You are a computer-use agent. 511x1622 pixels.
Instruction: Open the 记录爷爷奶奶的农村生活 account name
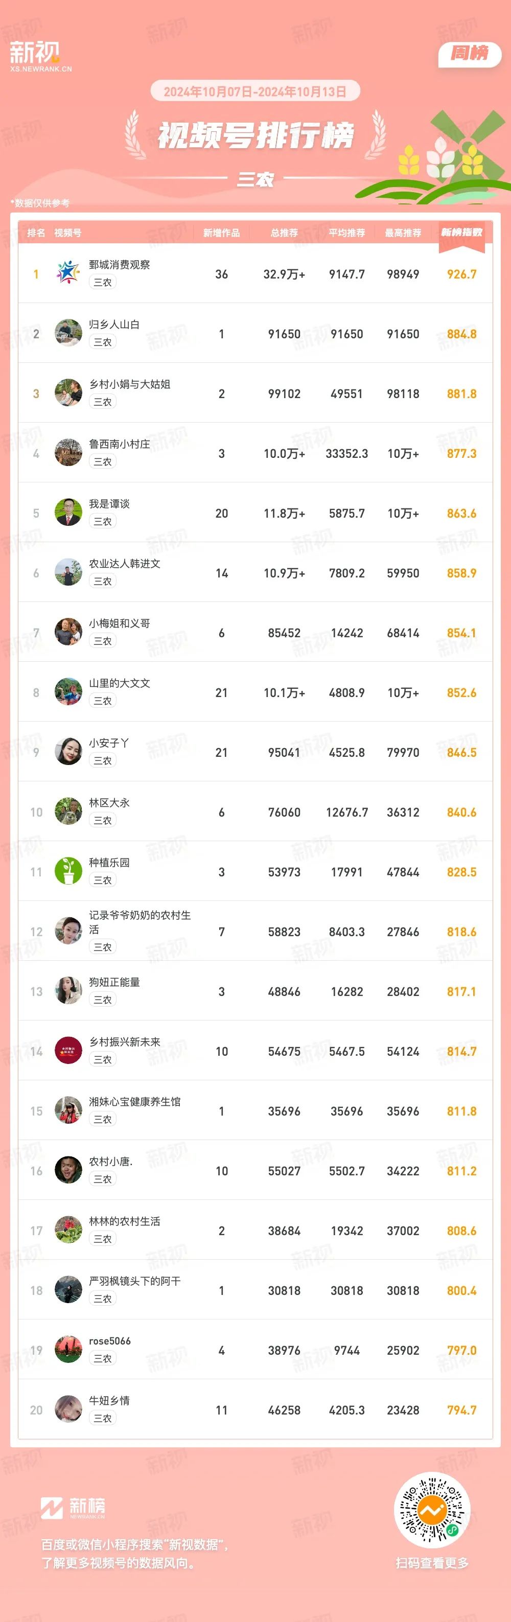pyautogui.click(x=140, y=922)
